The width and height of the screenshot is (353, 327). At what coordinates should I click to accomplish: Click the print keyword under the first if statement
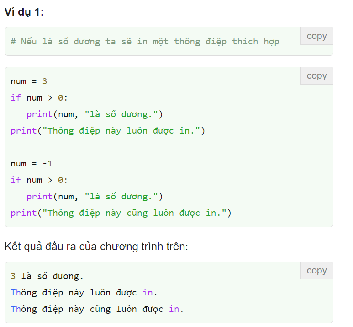point(39,114)
